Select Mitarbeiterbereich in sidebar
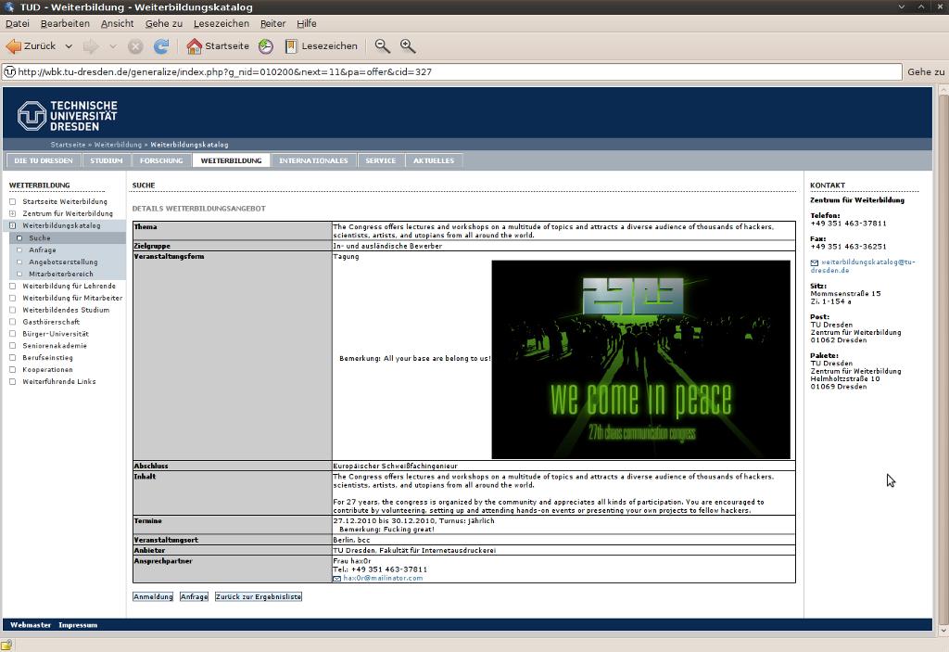 pos(60,274)
